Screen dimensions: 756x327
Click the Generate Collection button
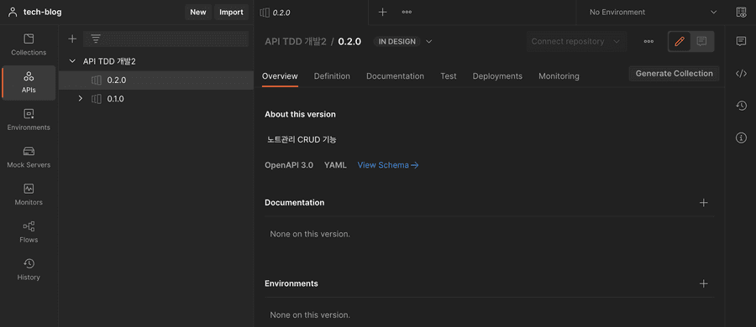click(674, 73)
